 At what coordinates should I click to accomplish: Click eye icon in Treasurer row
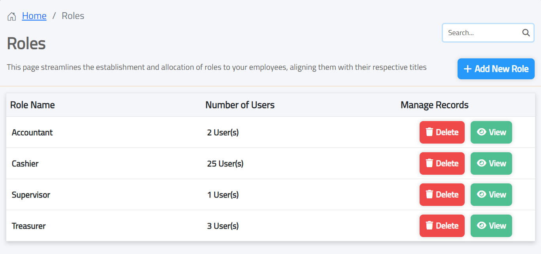coord(481,226)
